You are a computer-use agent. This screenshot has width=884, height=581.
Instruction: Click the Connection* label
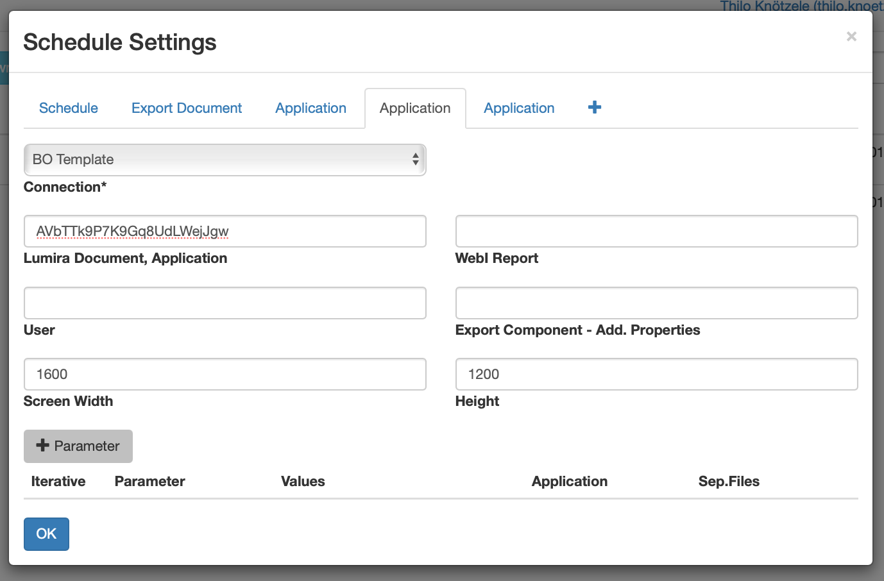click(x=65, y=187)
